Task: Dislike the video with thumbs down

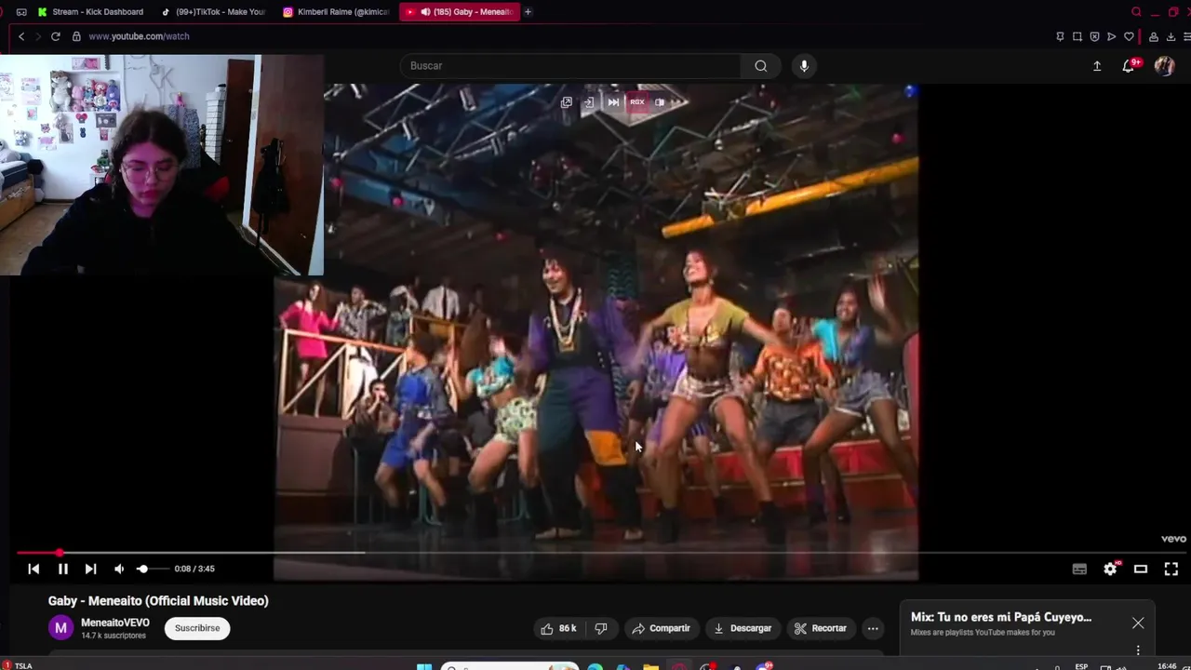Action: click(x=601, y=628)
